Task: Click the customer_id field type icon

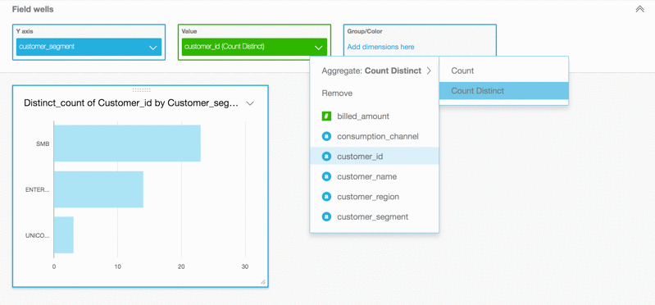Action: (x=326, y=157)
